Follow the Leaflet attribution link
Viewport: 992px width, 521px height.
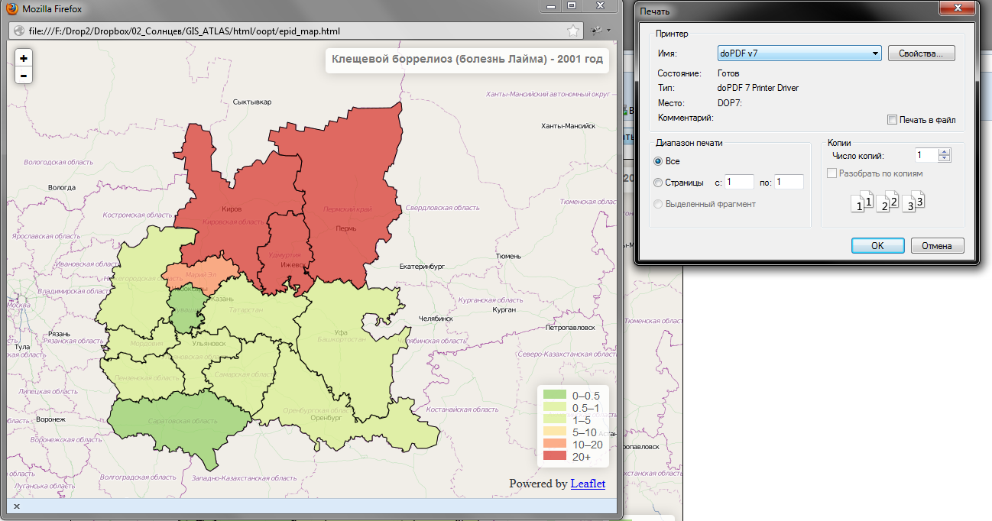(x=588, y=484)
